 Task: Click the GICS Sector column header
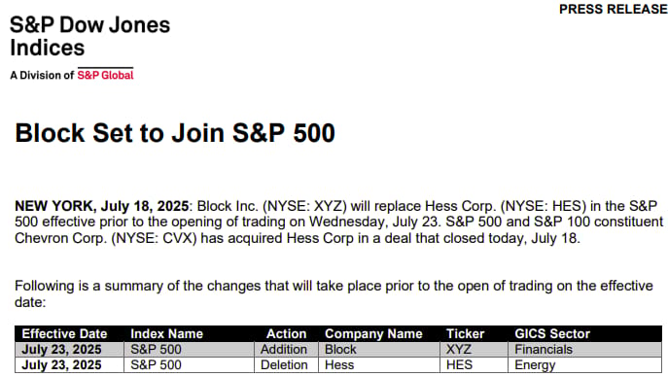click(x=552, y=333)
